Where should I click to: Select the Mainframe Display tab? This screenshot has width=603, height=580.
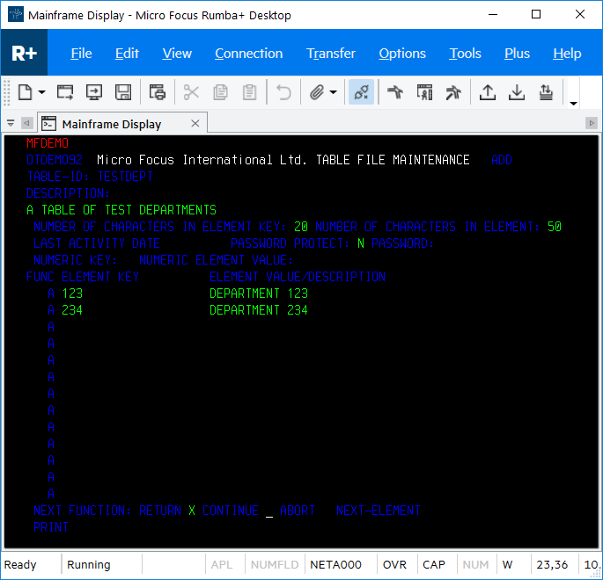click(111, 124)
